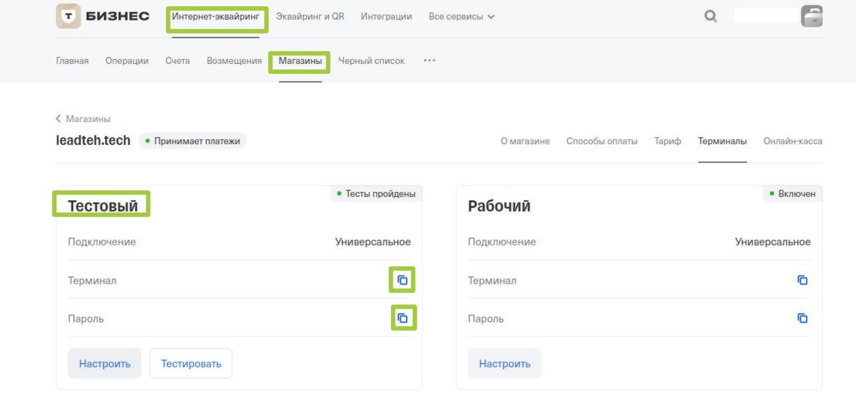Open the «Черный список» tab

tap(371, 60)
